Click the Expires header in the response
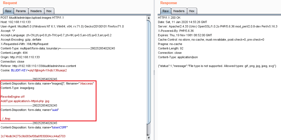 185,35
